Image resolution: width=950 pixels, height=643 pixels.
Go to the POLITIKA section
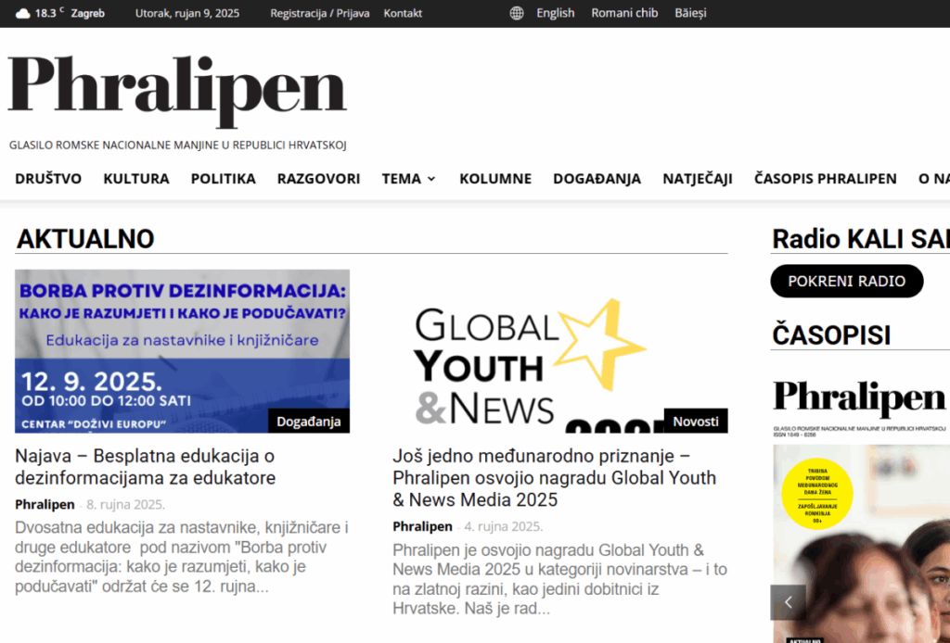[223, 179]
